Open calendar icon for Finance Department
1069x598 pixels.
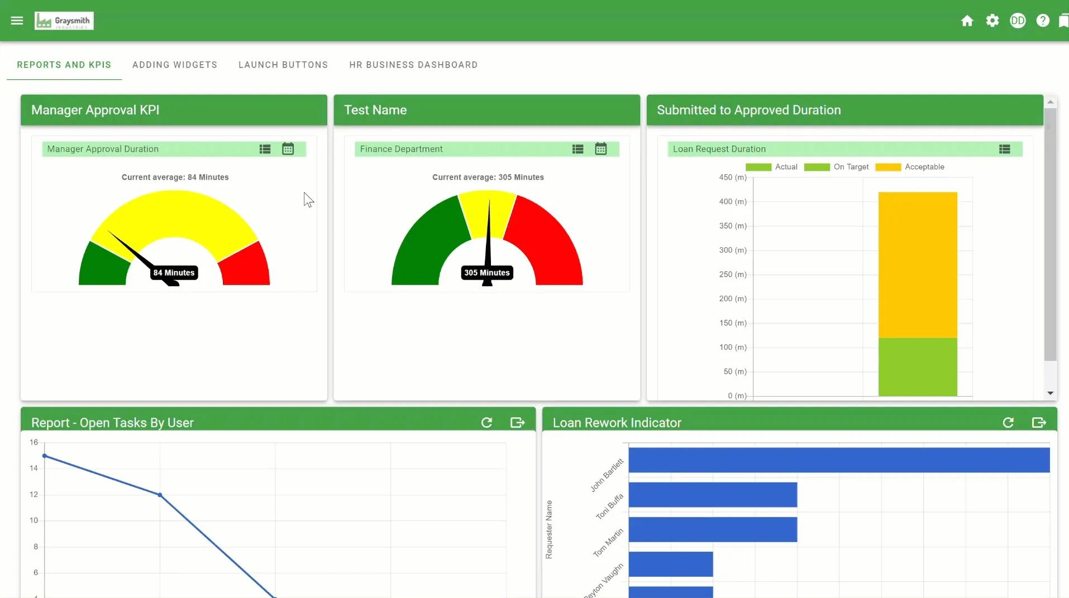(600, 149)
